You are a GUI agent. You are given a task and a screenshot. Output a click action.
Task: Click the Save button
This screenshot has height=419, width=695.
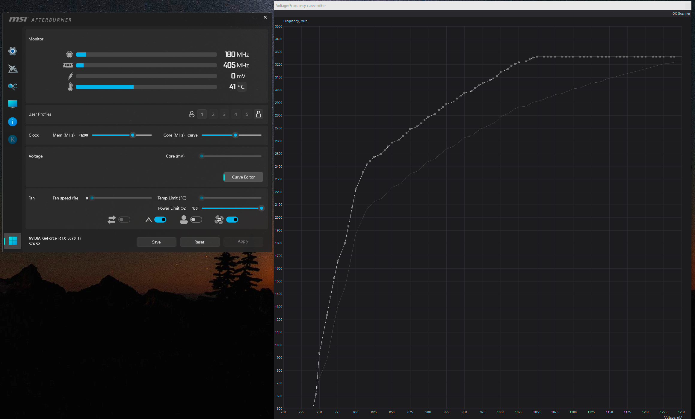[x=156, y=242]
